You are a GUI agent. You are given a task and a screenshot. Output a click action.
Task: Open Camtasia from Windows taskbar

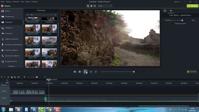42,110
